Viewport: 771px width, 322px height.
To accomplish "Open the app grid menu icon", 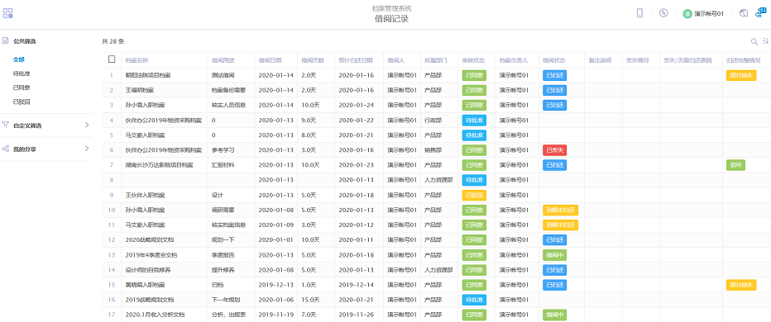I will click(x=8, y=13).
